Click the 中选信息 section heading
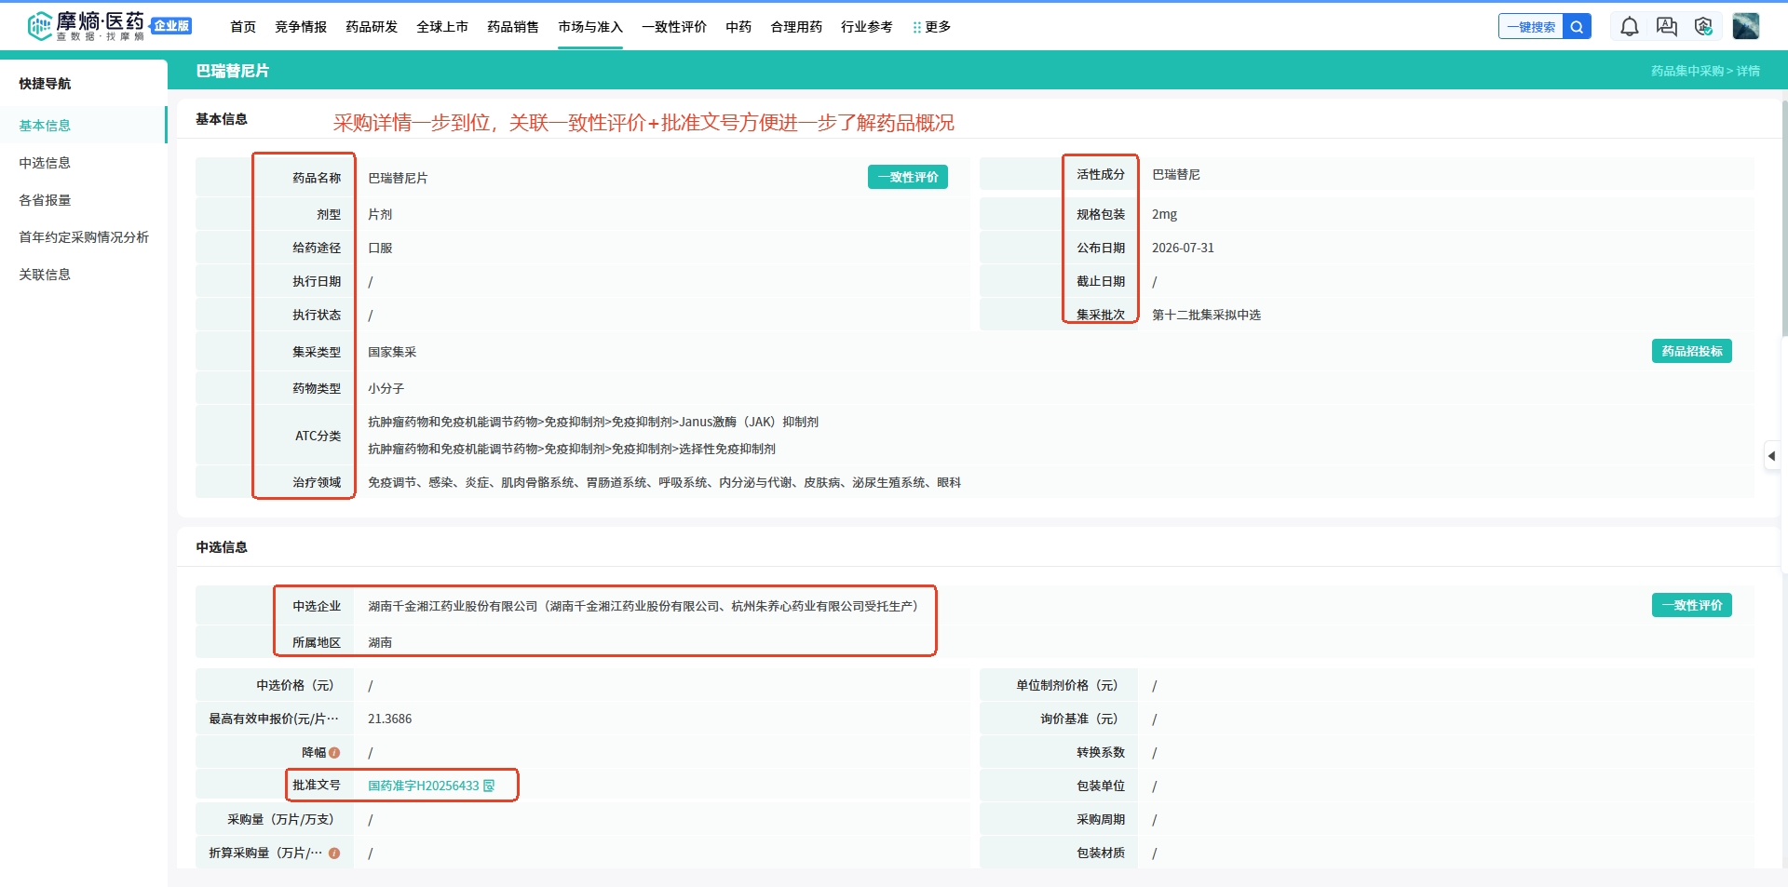 click(x=222, y=547)
